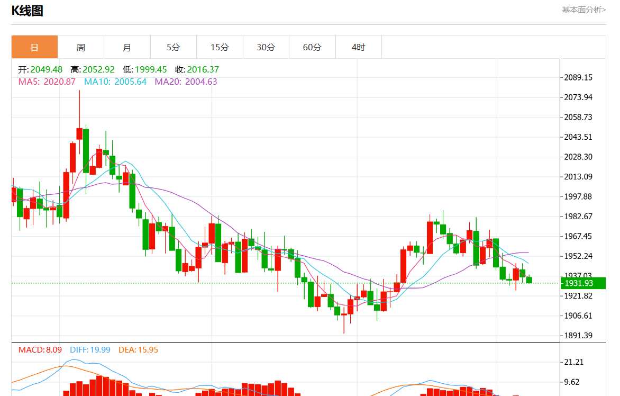
Task: Click the 收 value 2016.37
Action: coord(203,70)
